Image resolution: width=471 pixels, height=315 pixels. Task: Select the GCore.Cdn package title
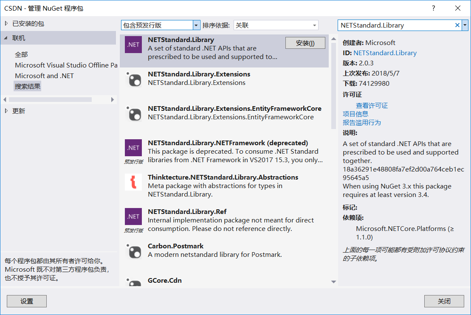point(165,281)
